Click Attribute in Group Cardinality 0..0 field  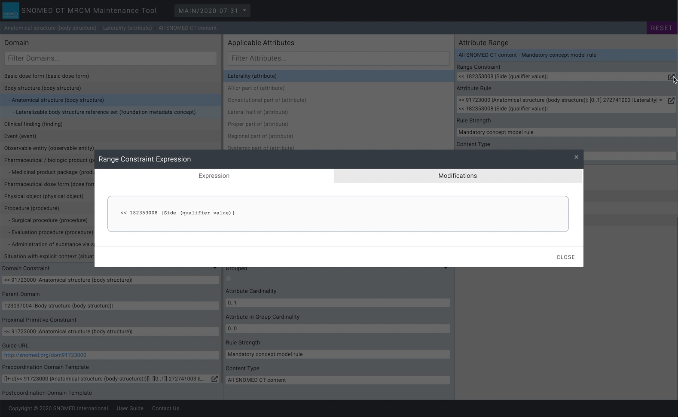click(338, 329)
